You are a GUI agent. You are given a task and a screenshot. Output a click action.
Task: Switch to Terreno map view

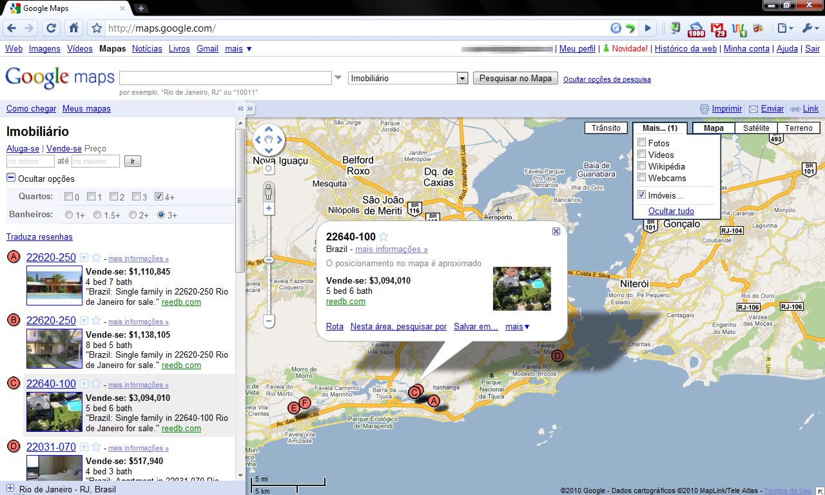tap(799, 128)
